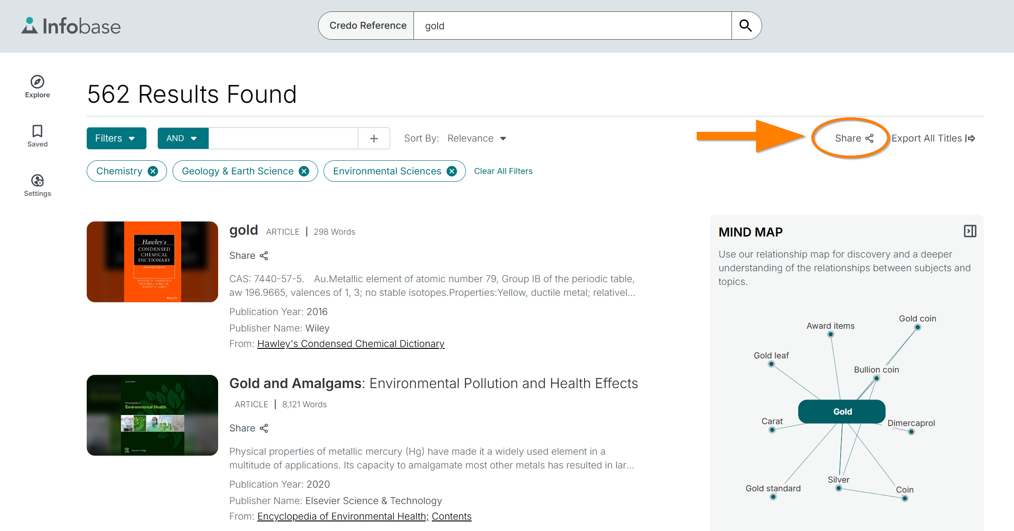Image resolution: width=1014 pixels, height=531 pixels.
Task: Click the top Share results button
Action: pyautogui.click(x=854, y=138)
